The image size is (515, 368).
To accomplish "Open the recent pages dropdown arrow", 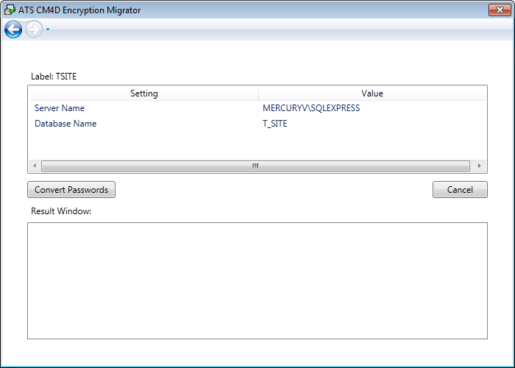I will (x=48, y=30).
